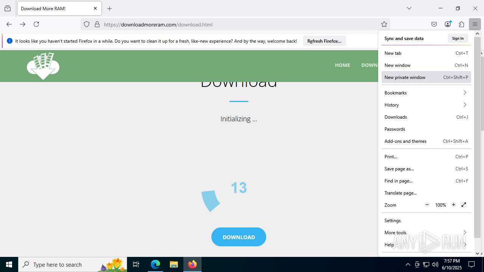Decrease zoom with minus button
Image resolution: width=484 pixels, height=272 pixels.
point(427,205)
